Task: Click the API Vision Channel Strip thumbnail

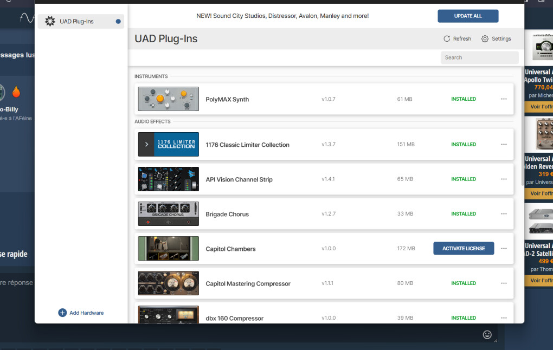Action: coord(168,179)
